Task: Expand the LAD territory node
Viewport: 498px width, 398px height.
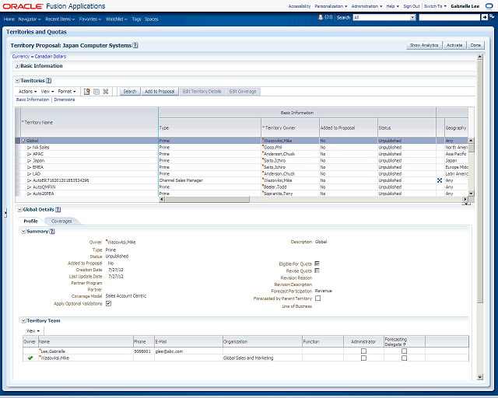Action: 30,174
